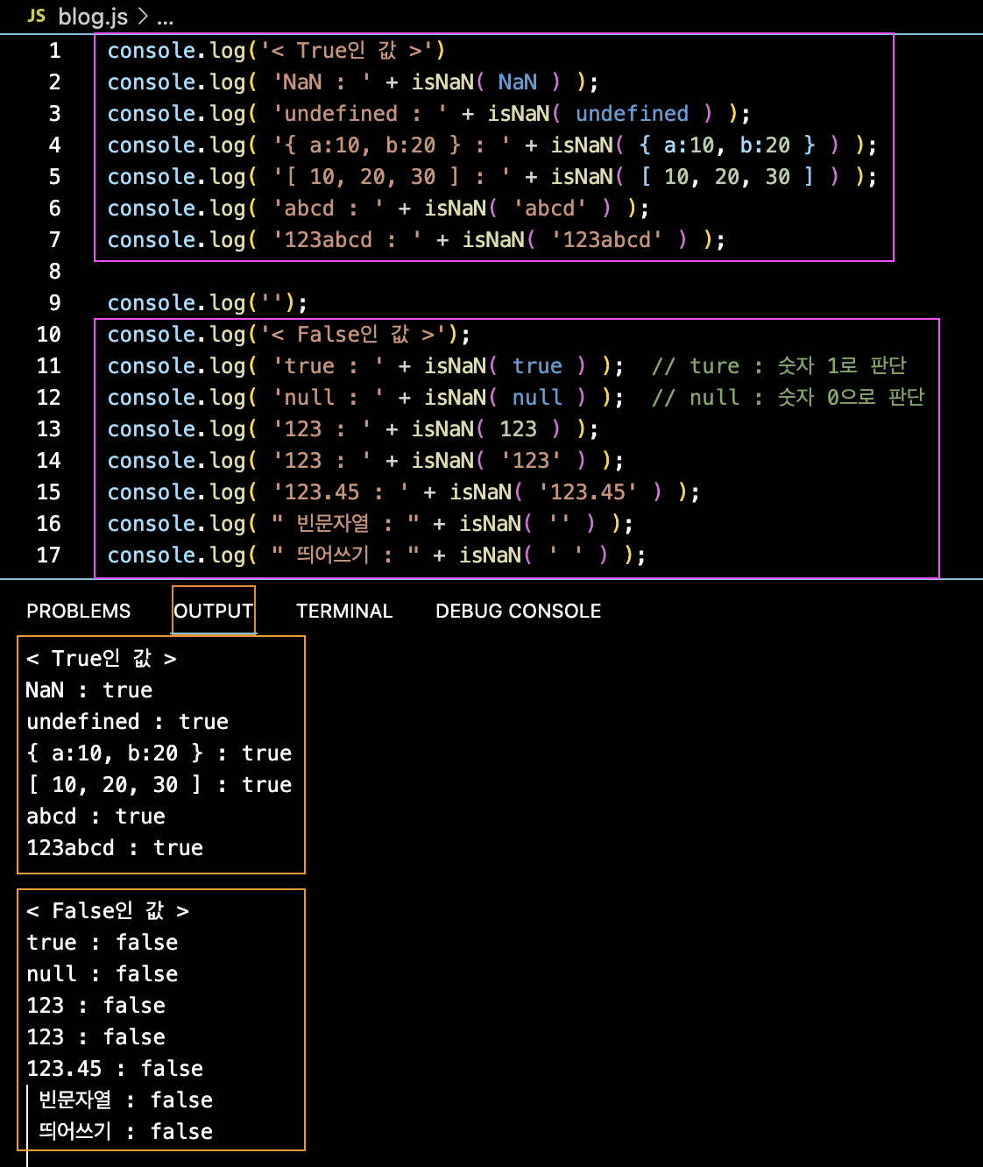This screenshot has height=1167, width=983.
Task: Click output line 'abcd : true'
Action: pyautogui.click(x=95, y=817)
